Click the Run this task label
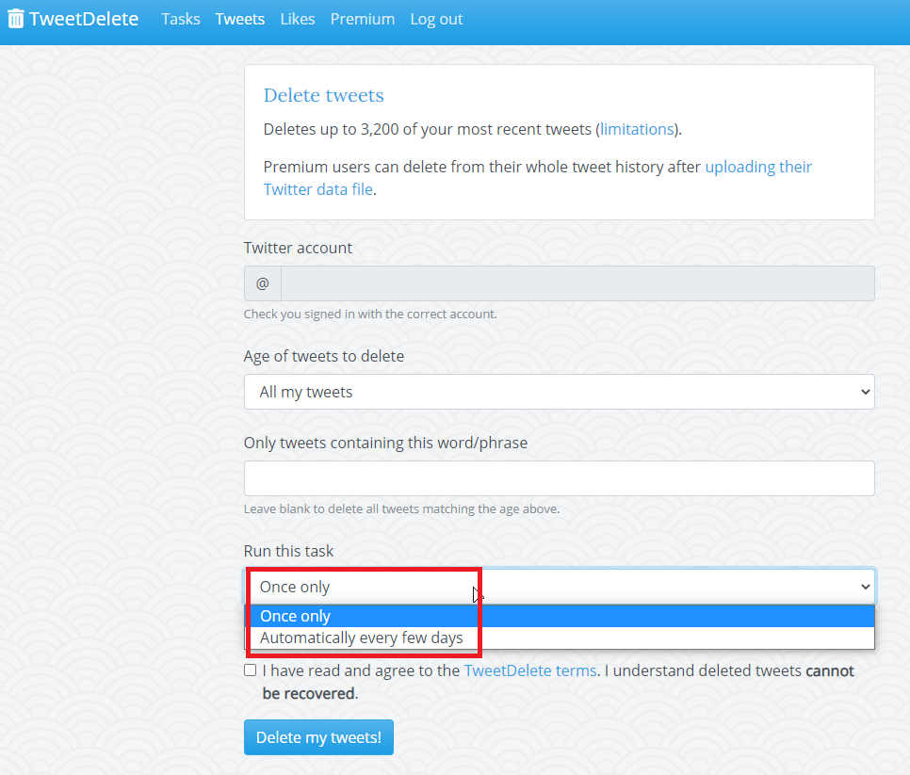Screen dimensions: 910x775 coord(288,551)
